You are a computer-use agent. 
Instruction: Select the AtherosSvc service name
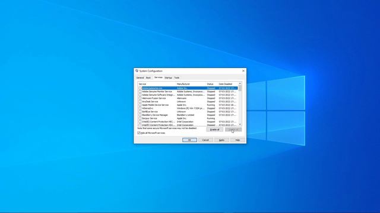pyautogui.click(x=148, y=108)
